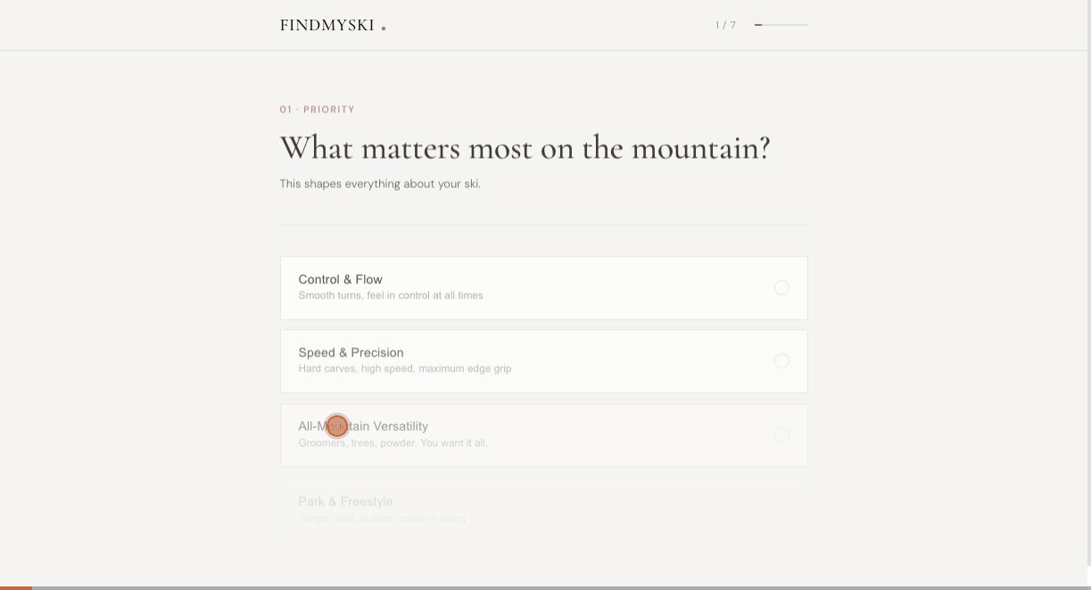Click the 1 / 7 progress counter
Image resolution: width=1091 pixels, height=590 pixels.
[725, 25]
